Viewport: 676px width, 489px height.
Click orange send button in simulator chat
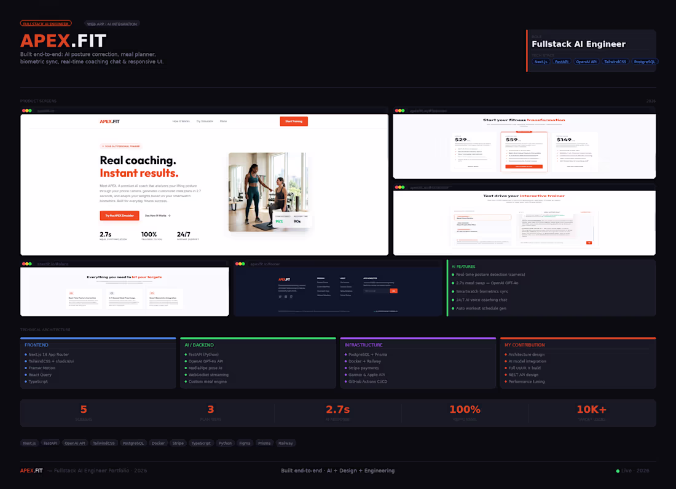[x=589, y=243]
